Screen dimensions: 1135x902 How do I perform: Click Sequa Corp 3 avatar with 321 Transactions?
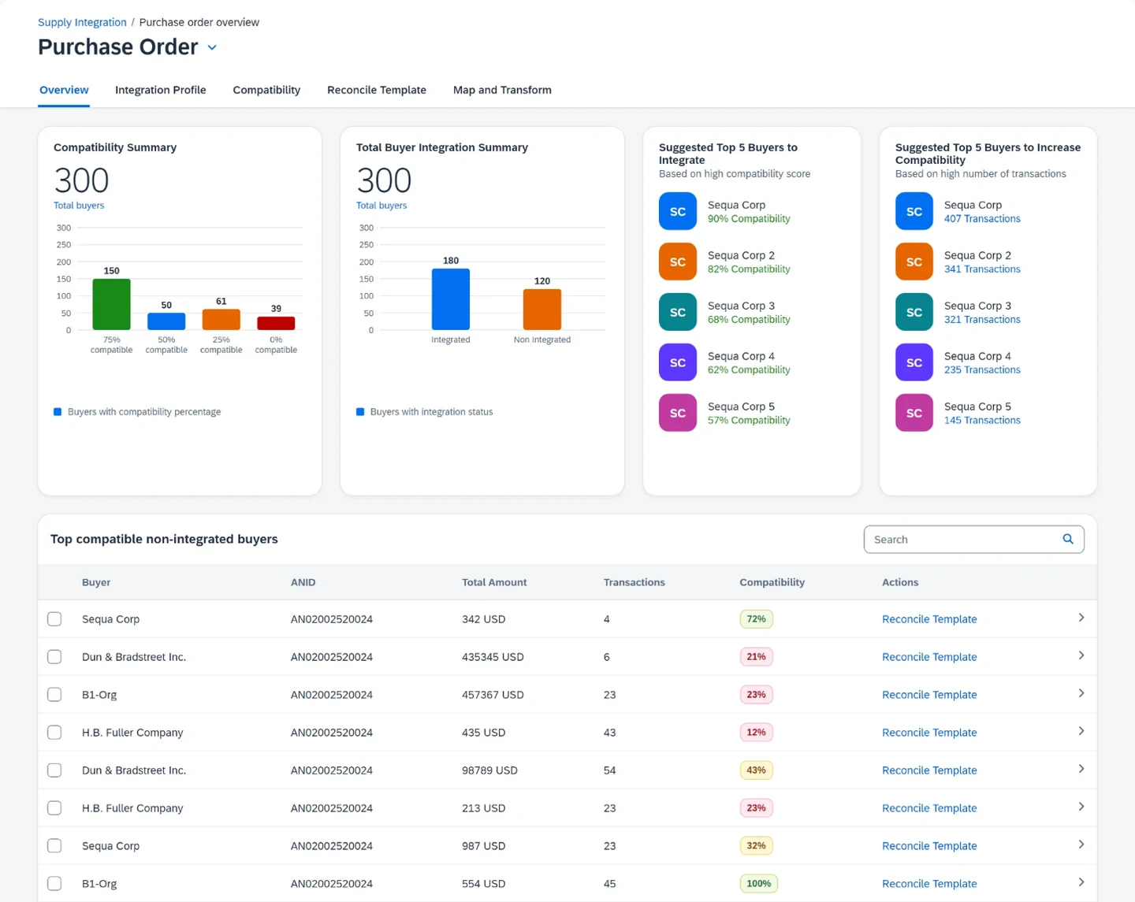point(914,312)
